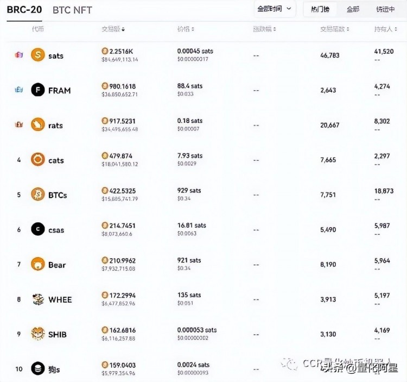Sort by 持有人 column header
The width and height of the screenshot is (407, 382).
pyautogui.click(x=385, y=29)
